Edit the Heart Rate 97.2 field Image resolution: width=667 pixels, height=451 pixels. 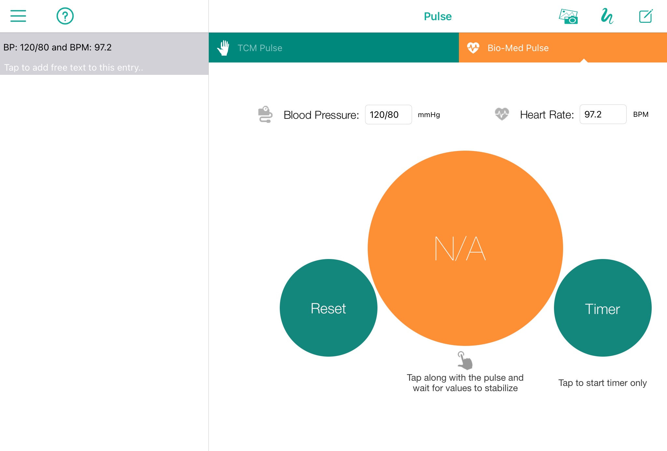coord(603,114)
